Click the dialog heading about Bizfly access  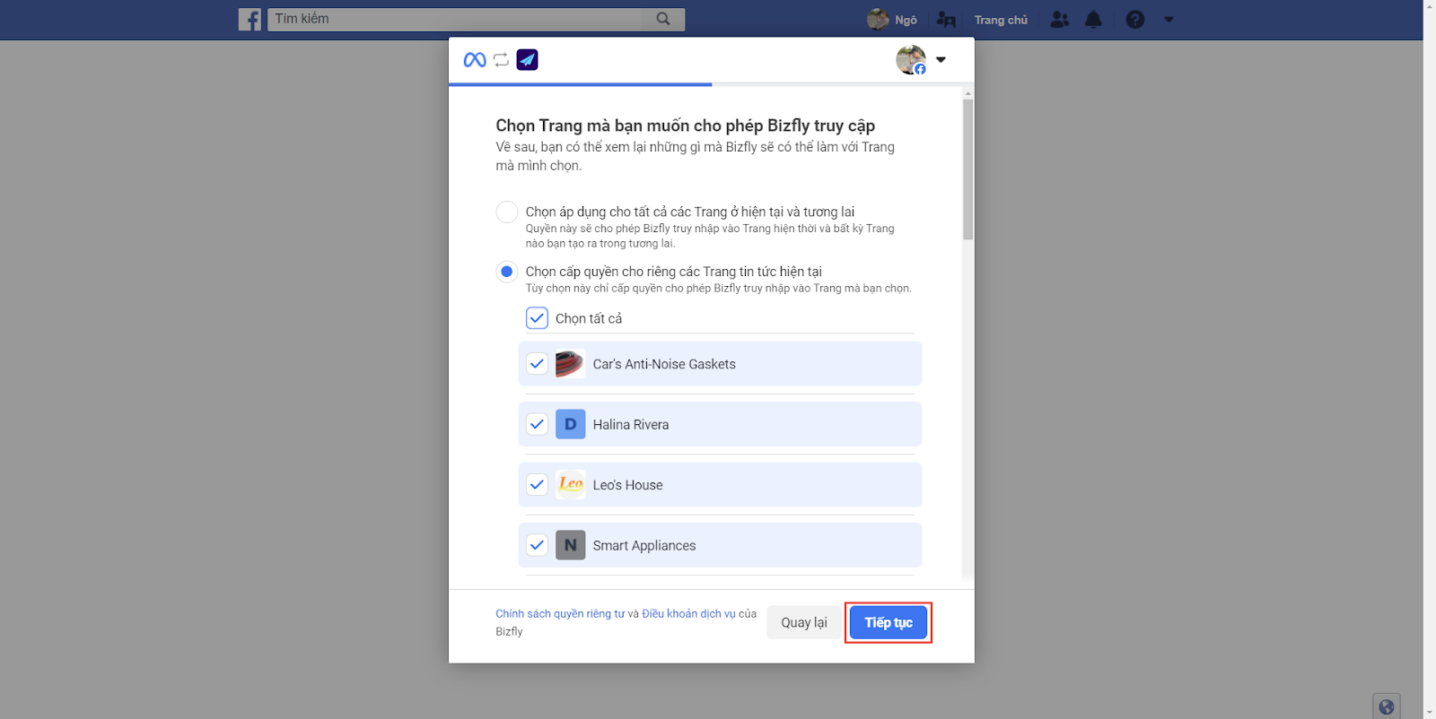click(x=686, y=126)
